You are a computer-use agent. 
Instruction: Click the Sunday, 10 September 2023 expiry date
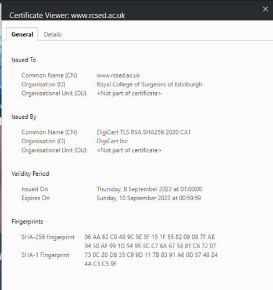(x=149, y=198)
